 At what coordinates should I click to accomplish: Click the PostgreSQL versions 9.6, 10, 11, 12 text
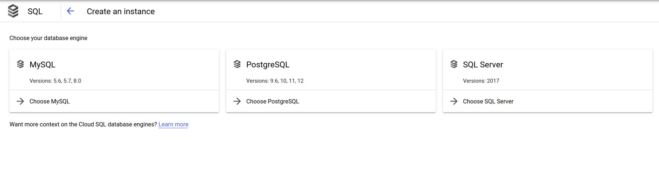coord(275,81)
